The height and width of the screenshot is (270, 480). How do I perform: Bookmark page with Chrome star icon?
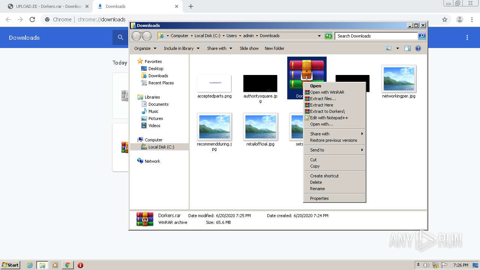[x=445, y=19]
